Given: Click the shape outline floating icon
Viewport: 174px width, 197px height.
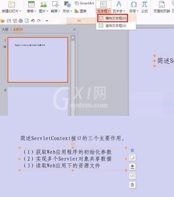Looking at the screenshot, I should click(132, 176).
